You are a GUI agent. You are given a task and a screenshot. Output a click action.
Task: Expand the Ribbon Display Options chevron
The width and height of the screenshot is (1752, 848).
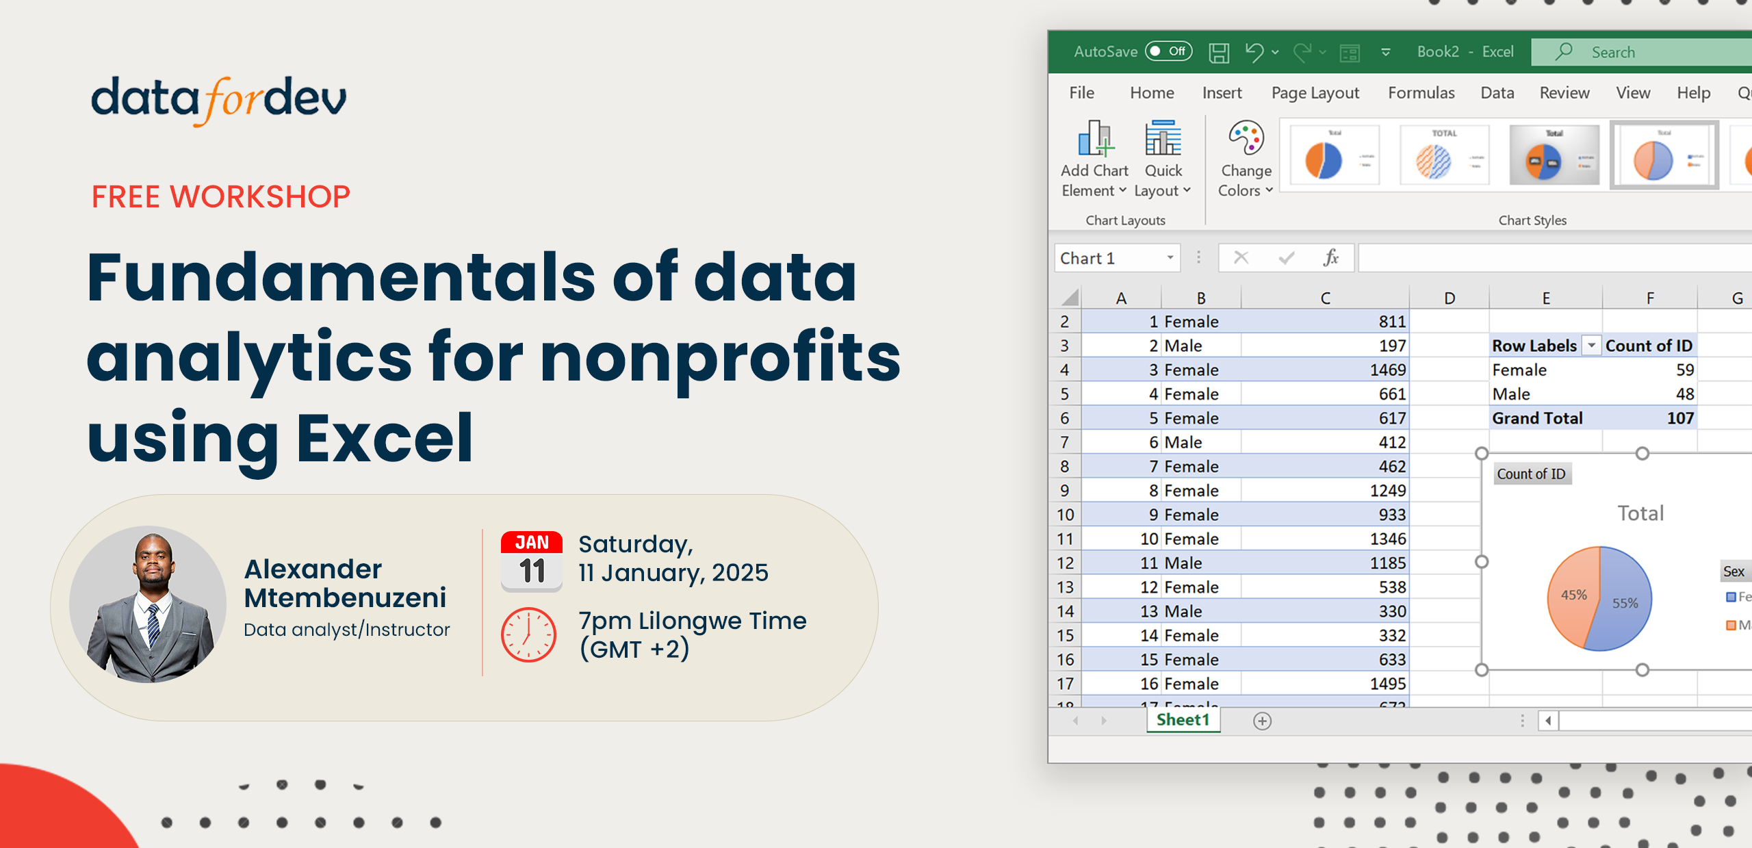1385,51
